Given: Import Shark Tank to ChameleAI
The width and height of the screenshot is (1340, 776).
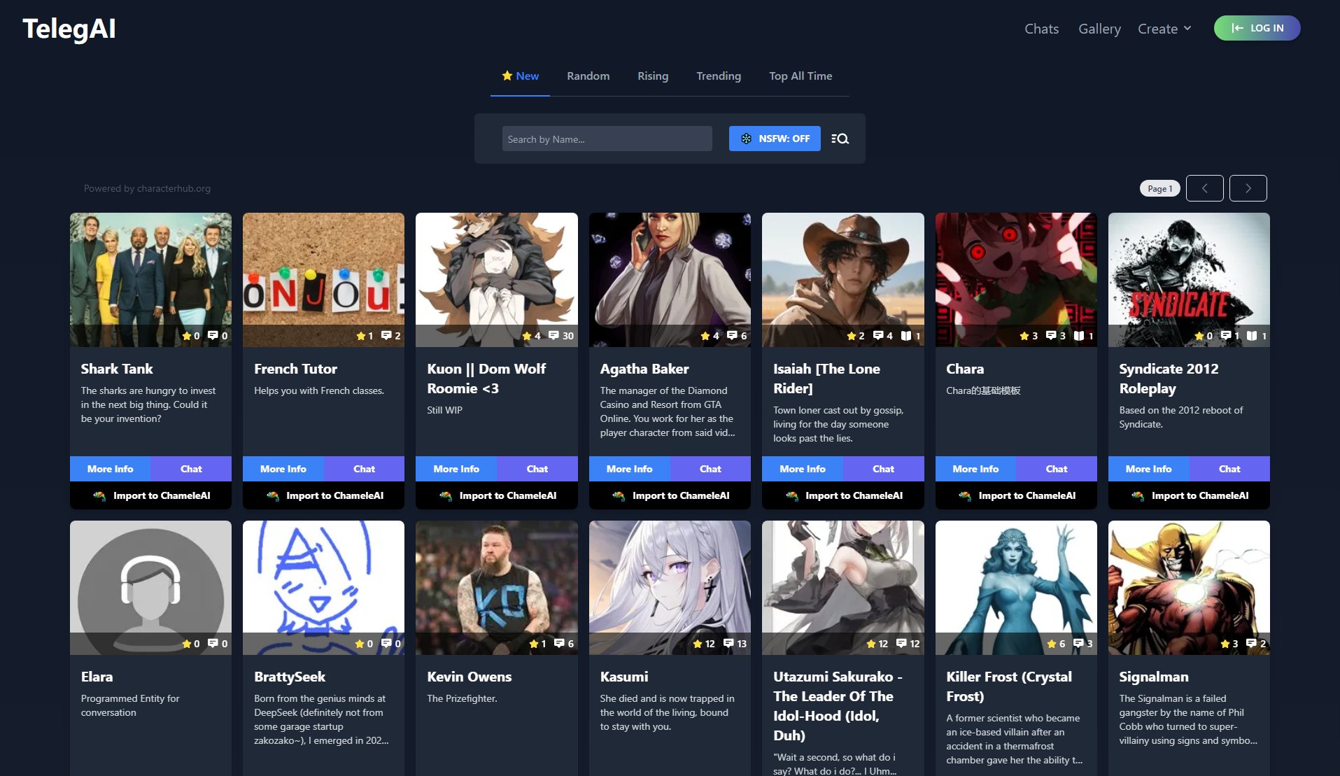Looking at the screenshot, I should coord(150,495).
